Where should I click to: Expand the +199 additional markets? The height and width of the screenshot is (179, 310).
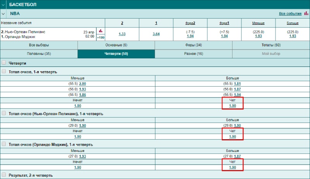click(101, 38)
